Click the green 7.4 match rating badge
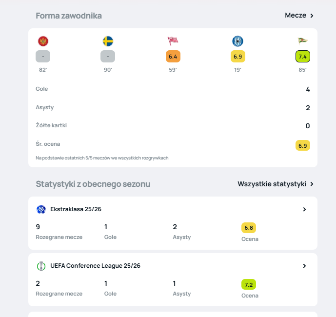Image resolution: width=336 pixels, height=317 pixels. pos(302,57)
